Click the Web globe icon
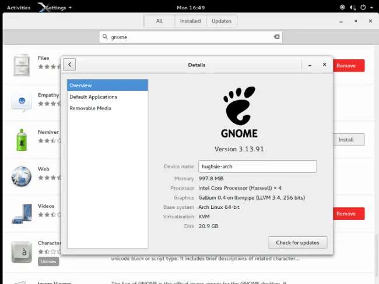The height and width of the screenshot is (284, 379). [x=22, y=176]
